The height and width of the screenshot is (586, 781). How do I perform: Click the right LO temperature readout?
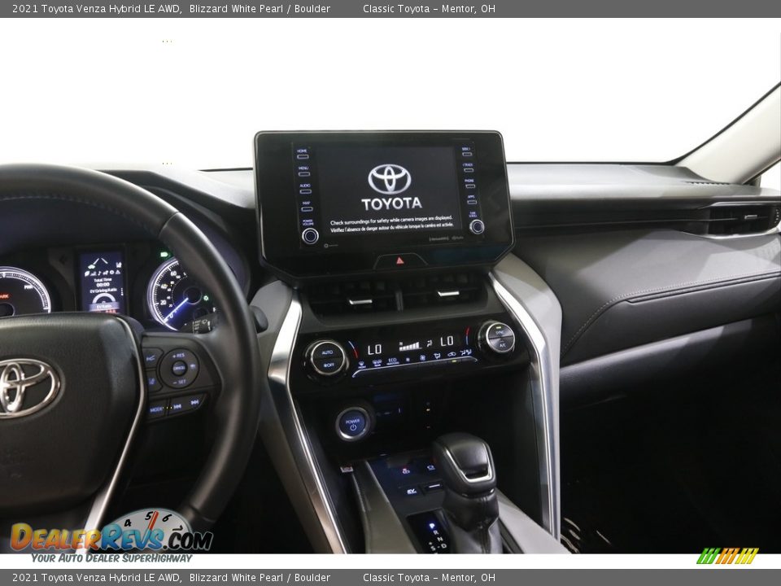[447, 341]
